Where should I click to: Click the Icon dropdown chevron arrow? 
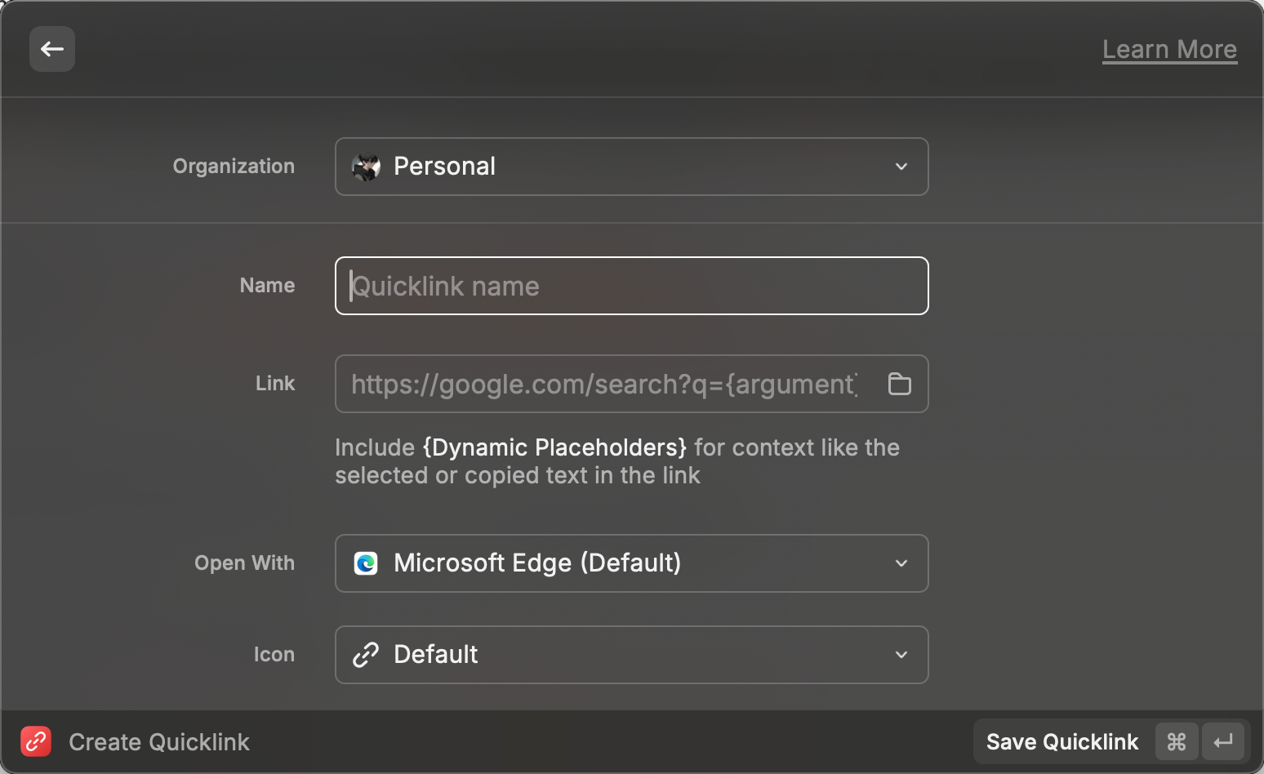pos(901,655)
